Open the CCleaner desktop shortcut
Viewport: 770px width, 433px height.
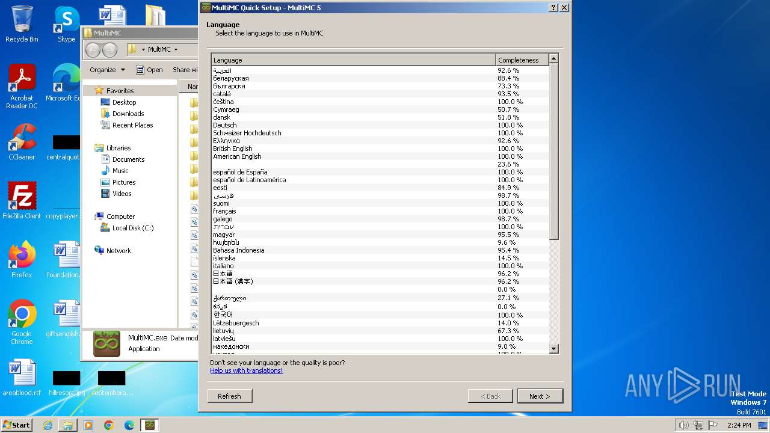(22, 142)
